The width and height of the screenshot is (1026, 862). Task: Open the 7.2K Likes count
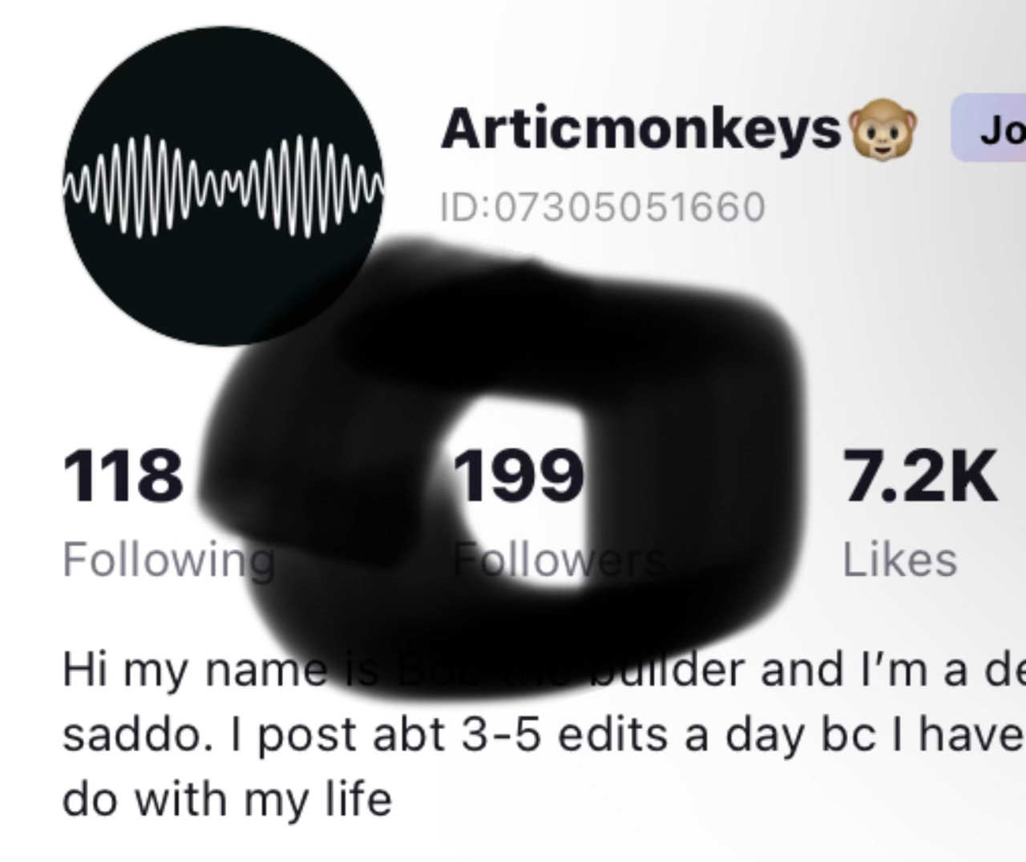920,513
